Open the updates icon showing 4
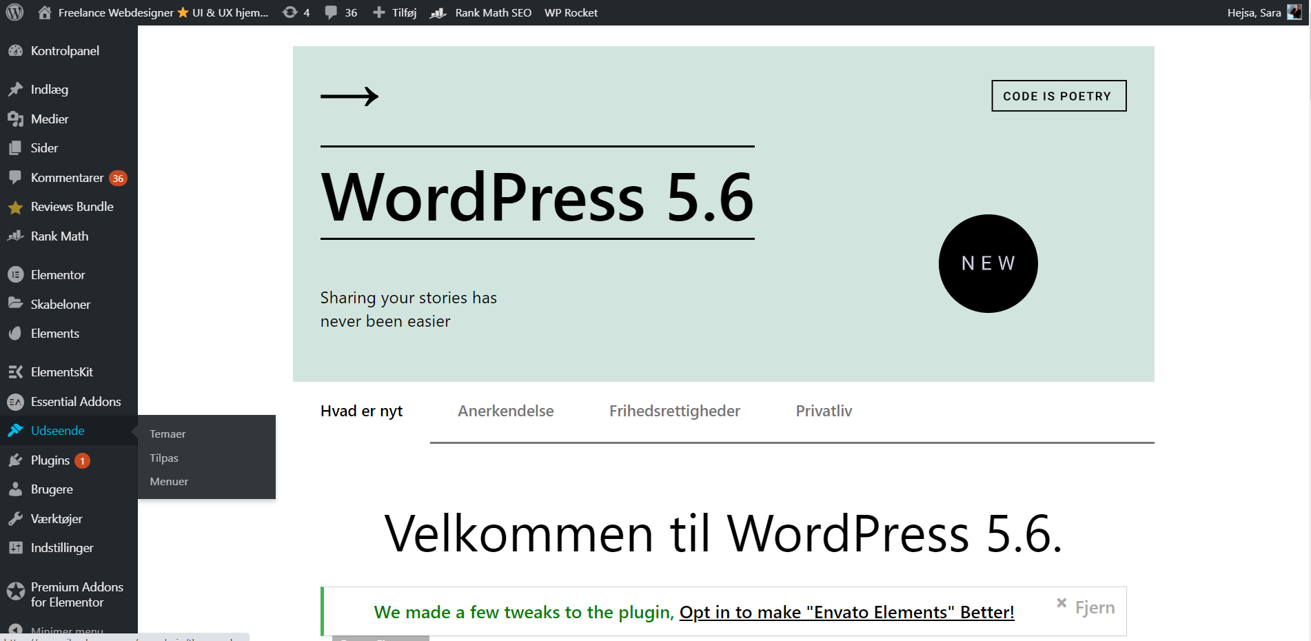1311x641 pixels. tap(290, 12)
